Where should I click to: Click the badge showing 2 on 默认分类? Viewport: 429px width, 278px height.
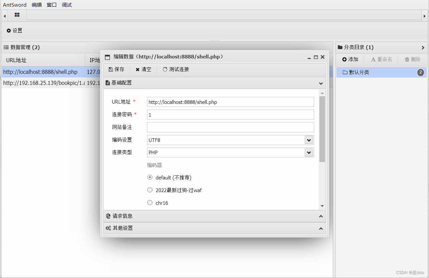coord(421,72)
